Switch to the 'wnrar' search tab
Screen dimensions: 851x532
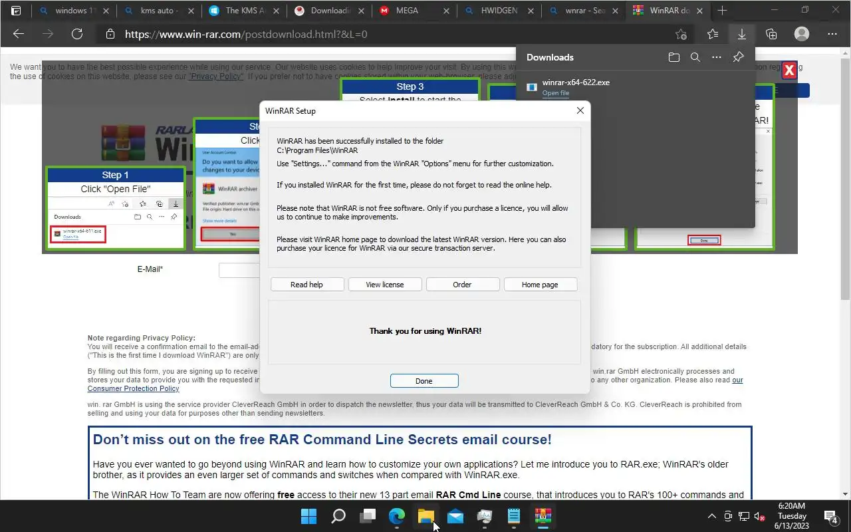[x=584, y=11]
